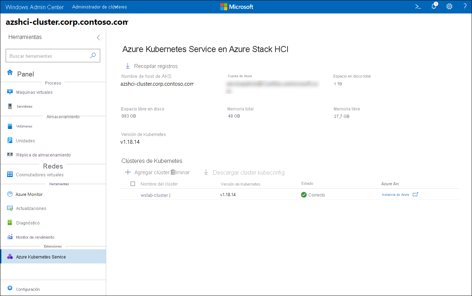Click the plus icon for Agregar clúster

[x=128, y=172]
